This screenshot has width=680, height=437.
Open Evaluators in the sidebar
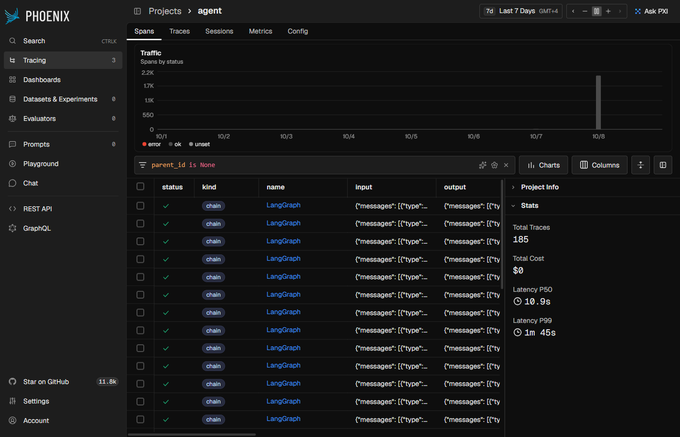point(63,118)
